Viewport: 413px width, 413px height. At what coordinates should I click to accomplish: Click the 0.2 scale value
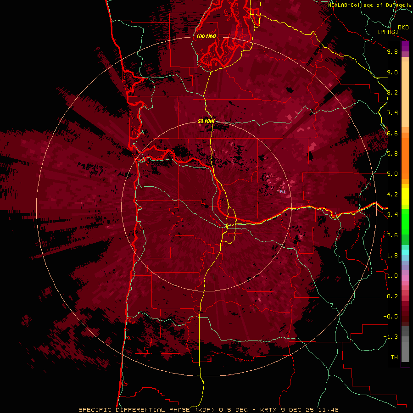pos(392,296)
